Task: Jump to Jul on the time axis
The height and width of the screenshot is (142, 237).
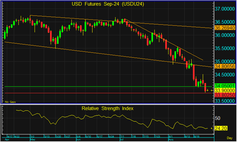Action: (x=122, y=140)
